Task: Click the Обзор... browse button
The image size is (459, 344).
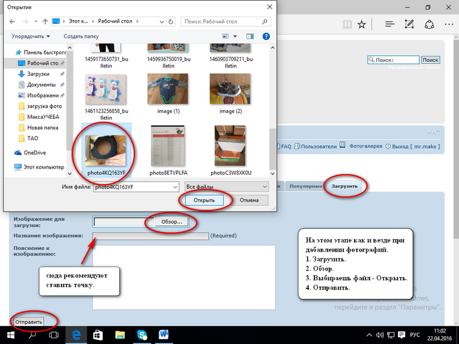Action: tap(171, 221)
